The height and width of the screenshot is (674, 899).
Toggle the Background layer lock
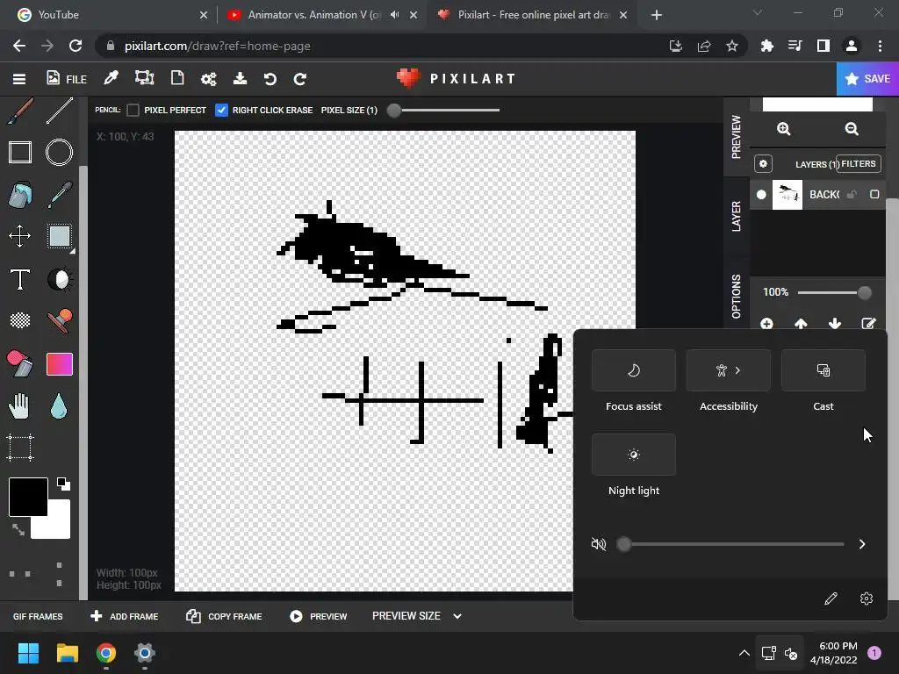[852, 195]
